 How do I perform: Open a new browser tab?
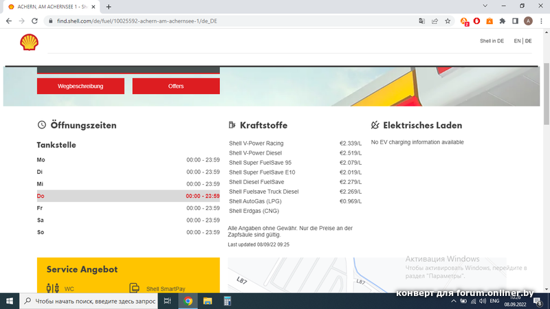pos(109,7)
